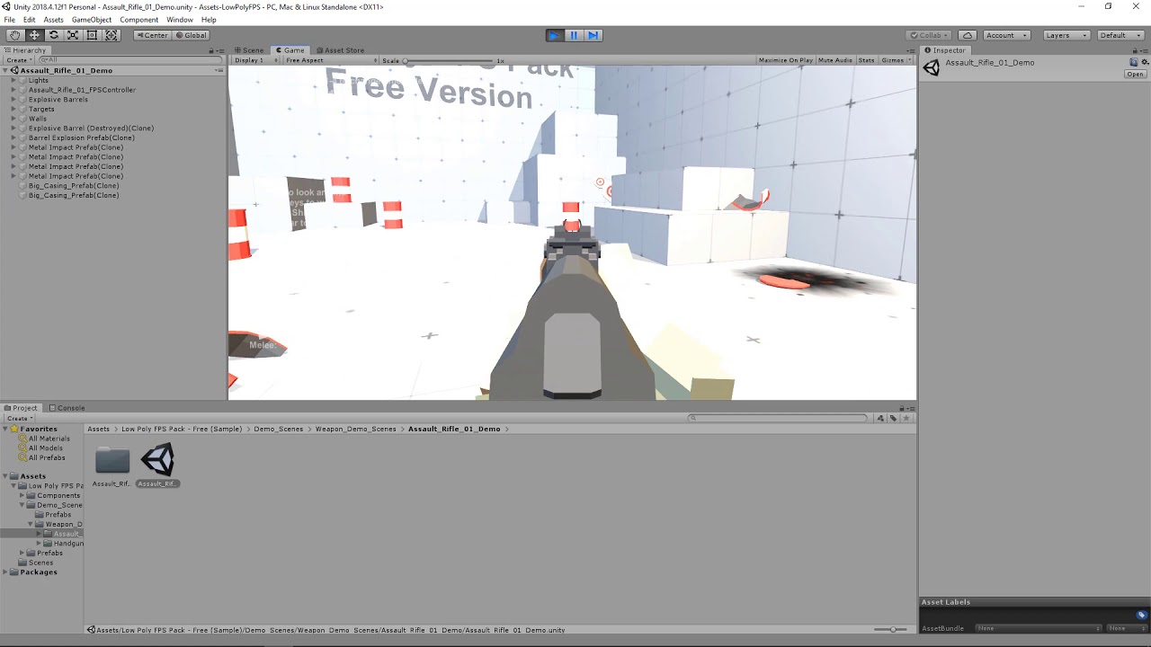This screenshot has height=647, width=1151.
Task: Select the All Prefabs favorite search
Action: (x=46, y=457)
